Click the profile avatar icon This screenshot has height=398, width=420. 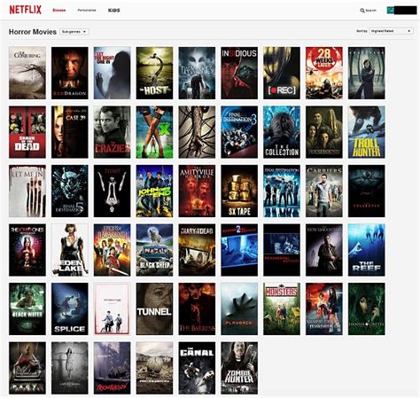coord(390,10)
